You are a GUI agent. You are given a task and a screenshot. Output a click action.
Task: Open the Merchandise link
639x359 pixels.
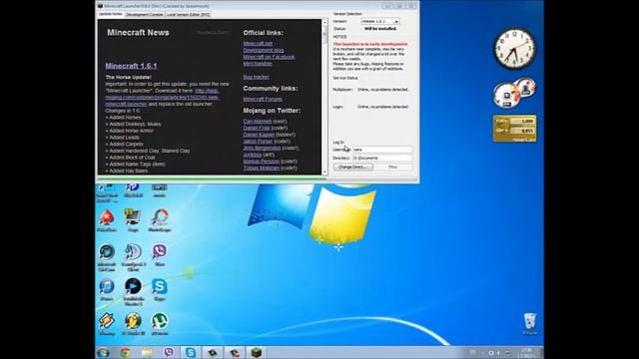(258, 64)
